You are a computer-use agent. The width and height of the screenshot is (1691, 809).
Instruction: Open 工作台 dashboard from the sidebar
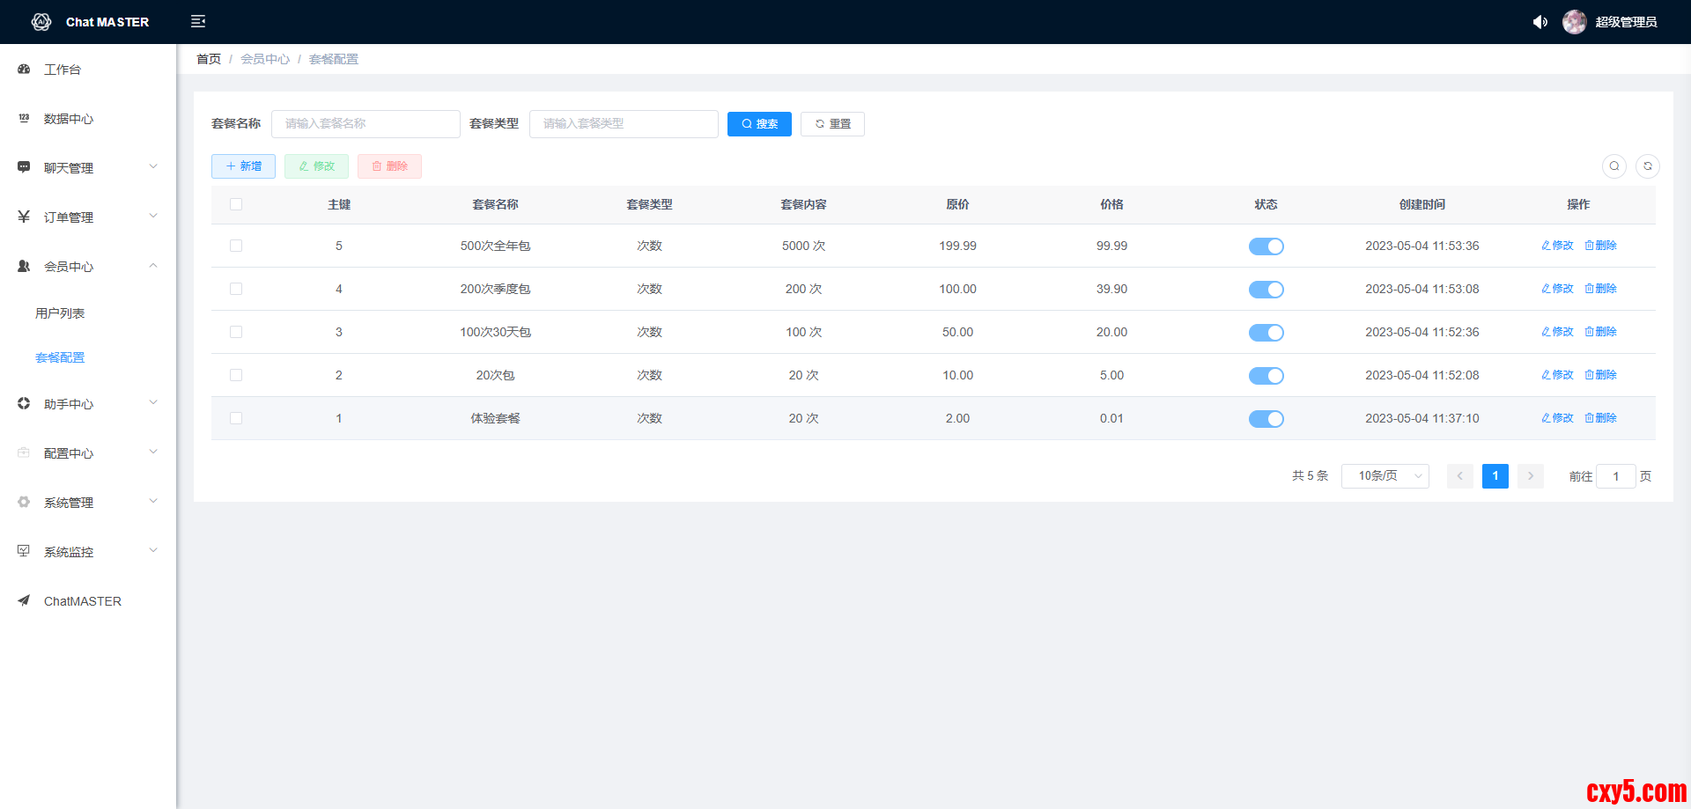[62, 70]
